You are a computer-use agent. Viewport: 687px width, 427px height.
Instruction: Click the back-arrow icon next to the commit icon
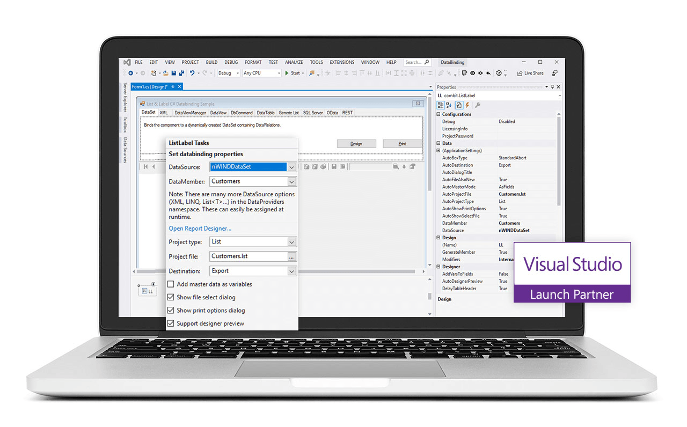[488, 73]
